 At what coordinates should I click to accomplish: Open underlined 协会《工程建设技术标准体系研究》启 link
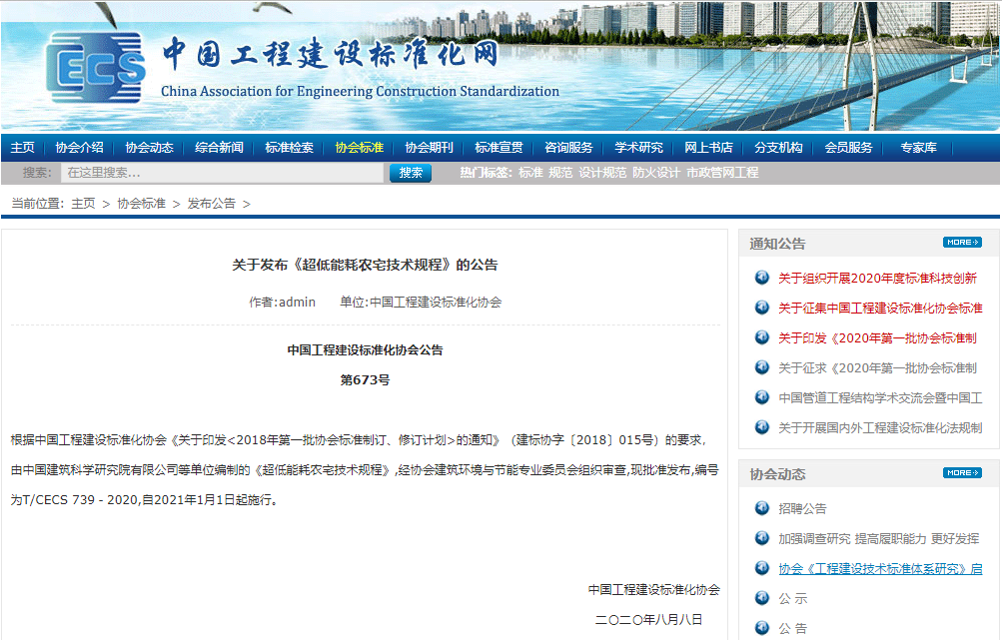[880, 568]
